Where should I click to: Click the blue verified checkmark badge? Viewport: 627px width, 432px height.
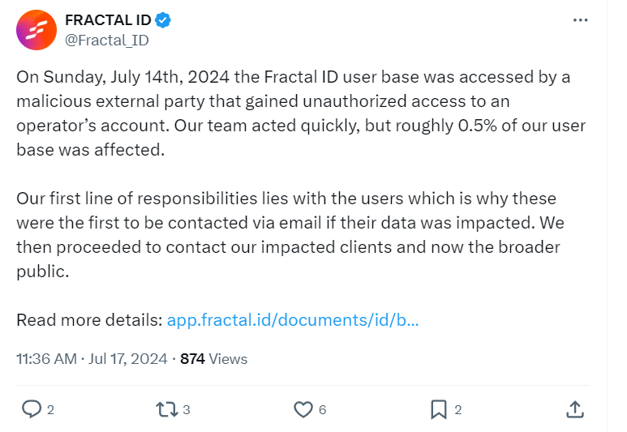pos(163,20)
